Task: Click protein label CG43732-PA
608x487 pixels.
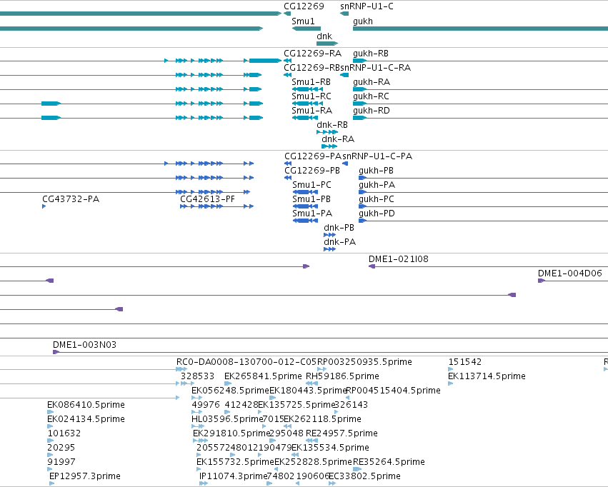Action: pyautogui.click(x=71, y=199)
